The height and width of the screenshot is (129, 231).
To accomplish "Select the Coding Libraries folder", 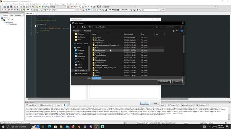I will (x=128, y=53).
